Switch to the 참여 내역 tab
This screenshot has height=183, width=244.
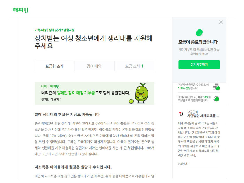94,66
